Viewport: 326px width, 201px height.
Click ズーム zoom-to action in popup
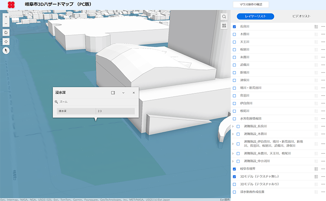point(61,102)
